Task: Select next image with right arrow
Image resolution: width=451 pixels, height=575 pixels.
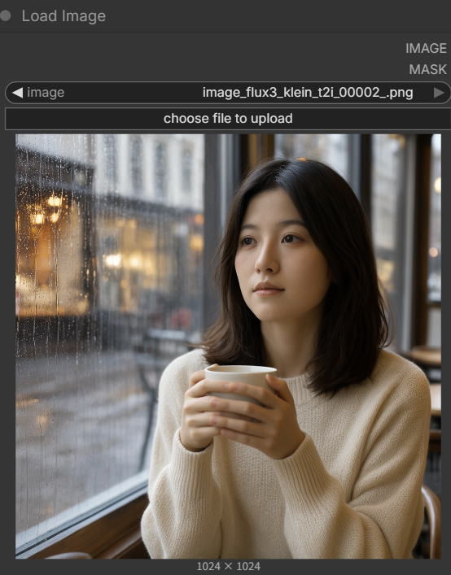Action: coord(439,93)
